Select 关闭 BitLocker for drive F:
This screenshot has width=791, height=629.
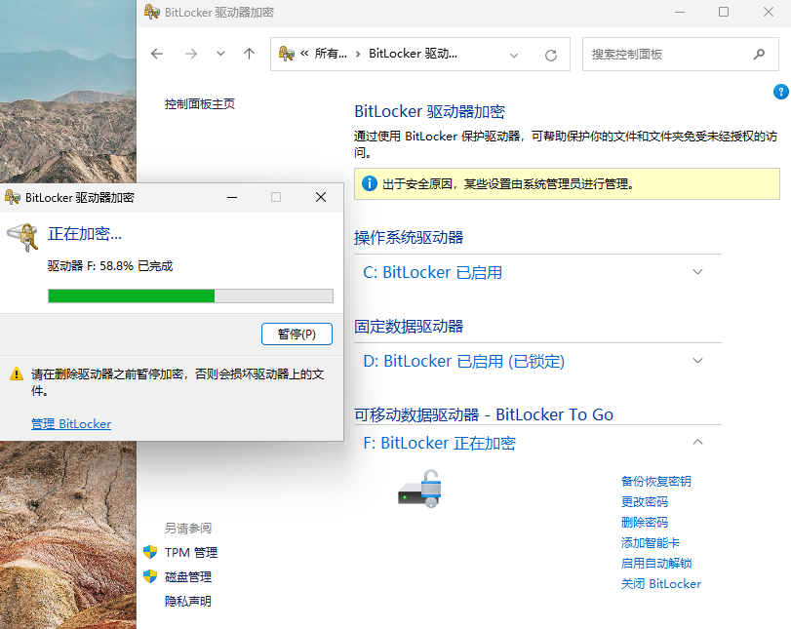[661, 583]
